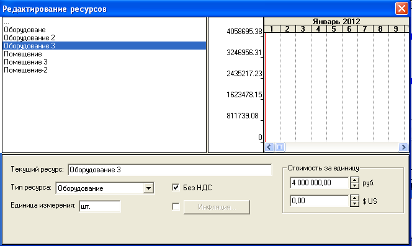Select resource Помещение in the list
The height and width of the screenshot is (246, 412).
tap(104, 54)
